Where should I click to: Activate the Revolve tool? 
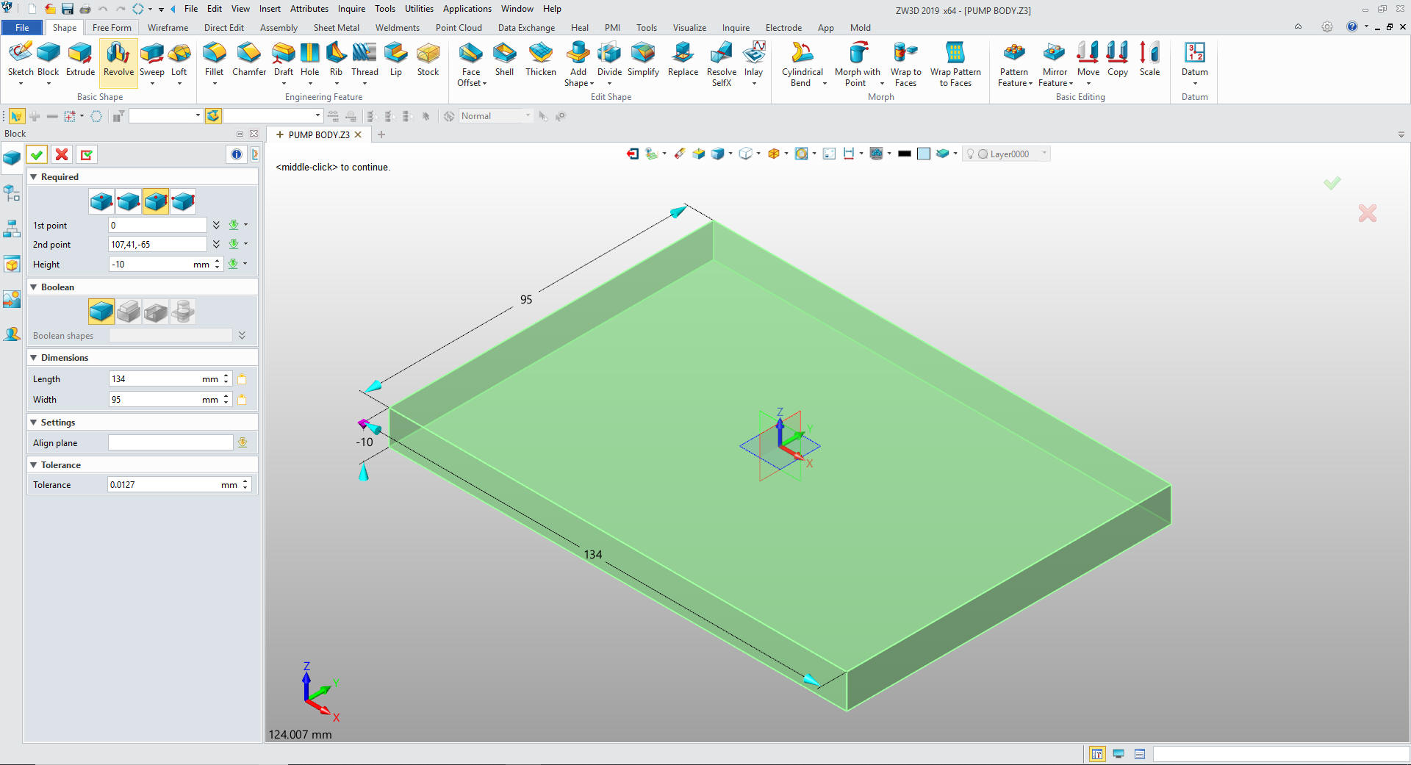point(118,62)
